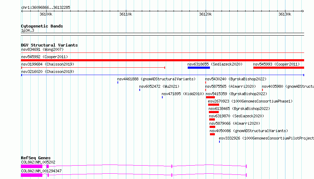Image resolution: width=314 pixels, height=179 pixels.
Task: Click the 1p34.3 band label
Action: tap(28, 30)
